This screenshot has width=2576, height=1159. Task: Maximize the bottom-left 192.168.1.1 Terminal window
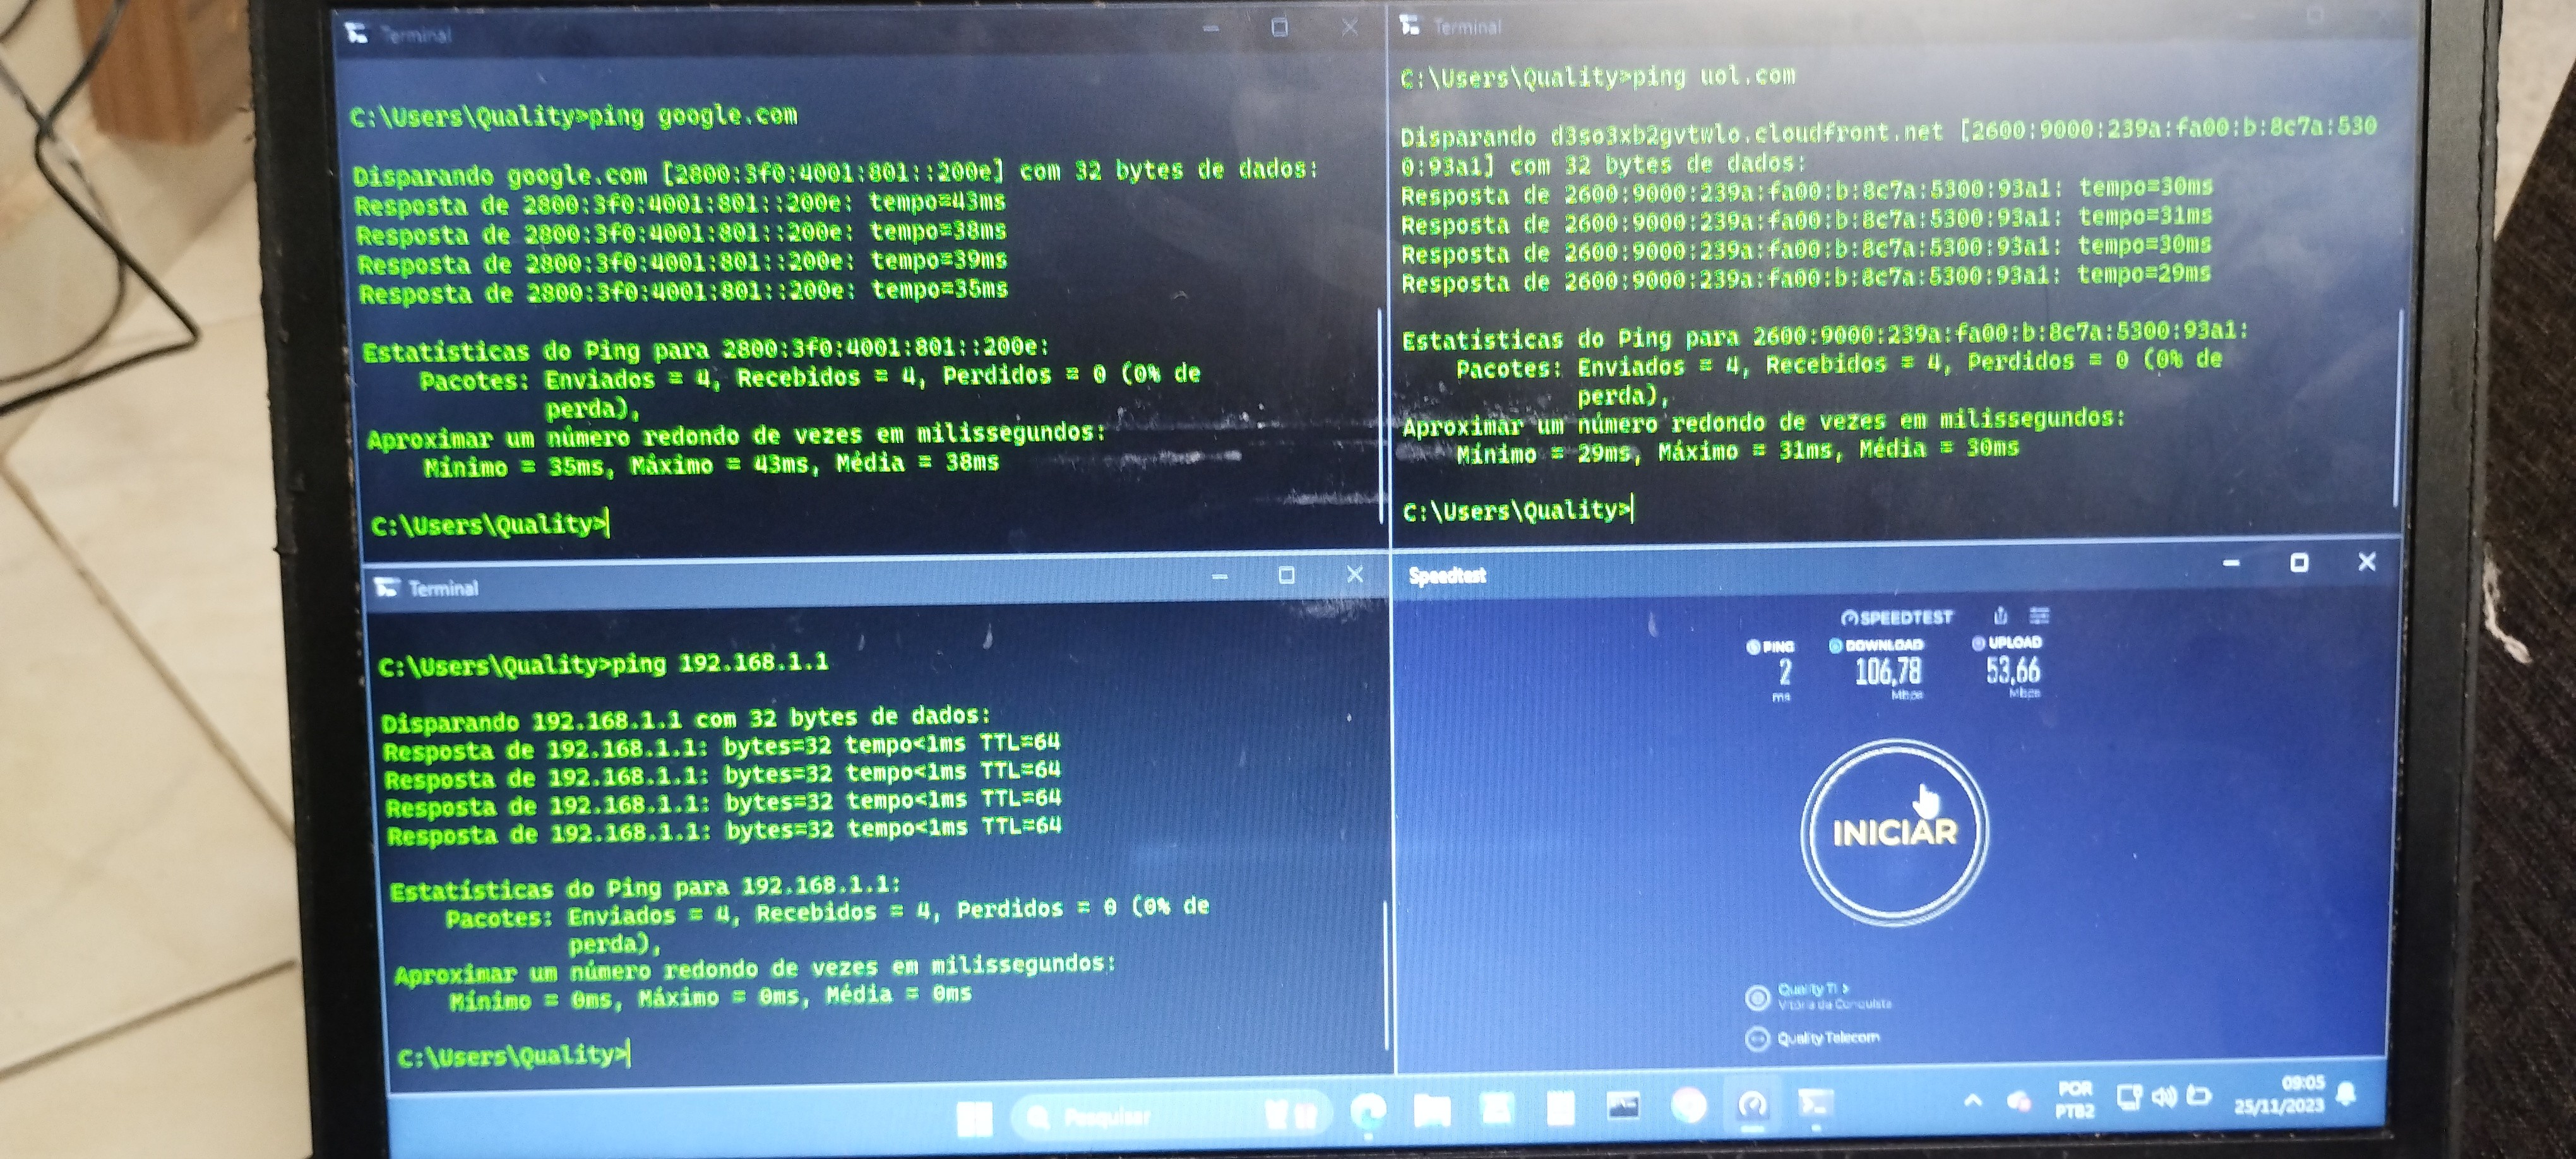[x=1286, y=575]
